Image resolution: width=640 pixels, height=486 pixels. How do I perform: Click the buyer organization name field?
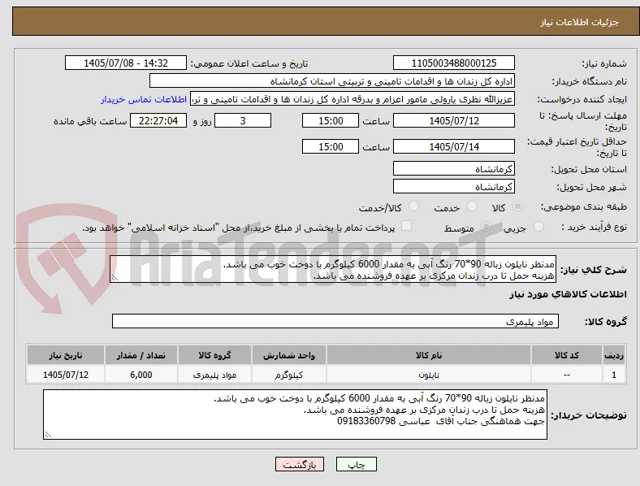pos(332,80)
